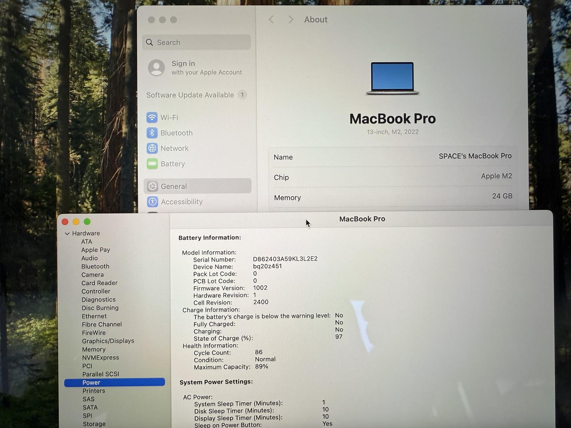Open Bluetooth icon in System Settings sidebar
Viewport: 571px width, 428px height.
[152, 133]
